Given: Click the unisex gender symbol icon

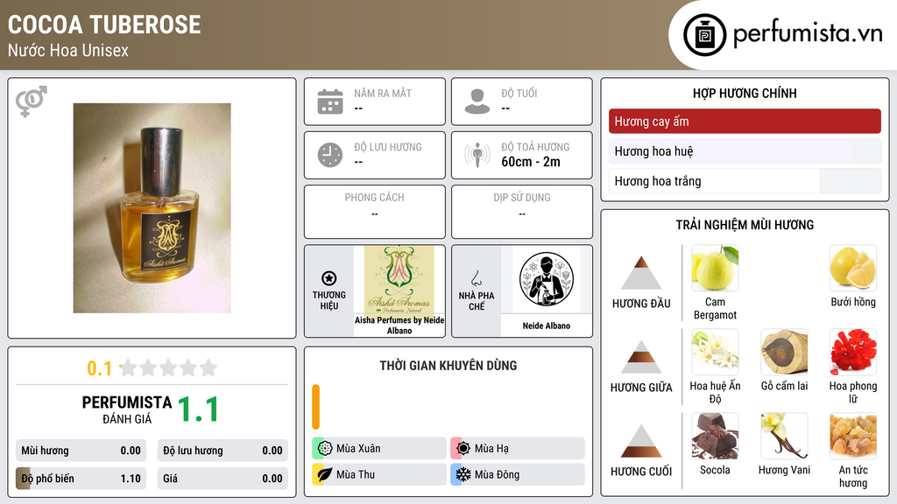Looking at the screenshot, I should (x=31, y=101).
